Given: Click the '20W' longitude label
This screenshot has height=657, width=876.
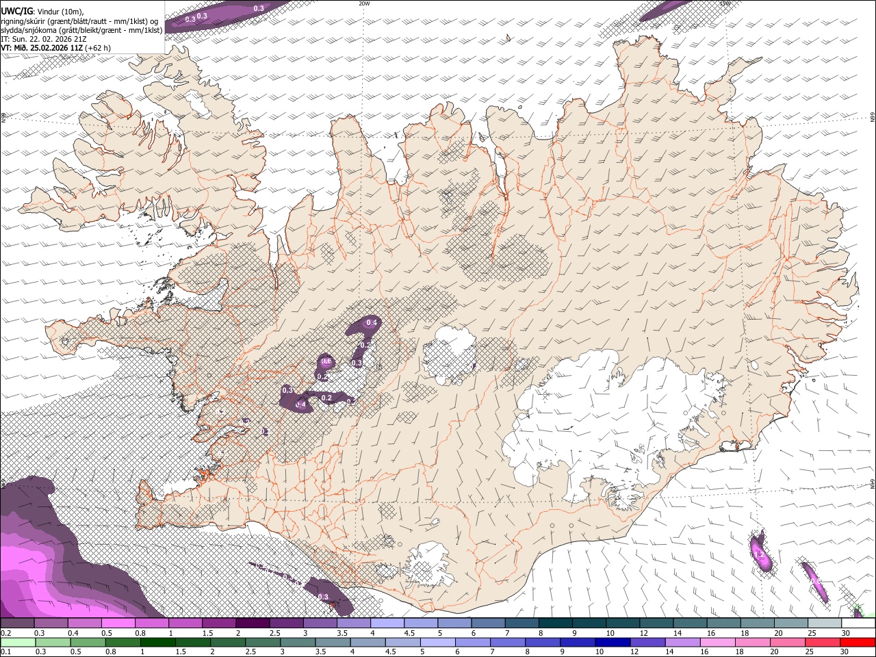Looking at the screenshot, I should [x=364, y=3].
